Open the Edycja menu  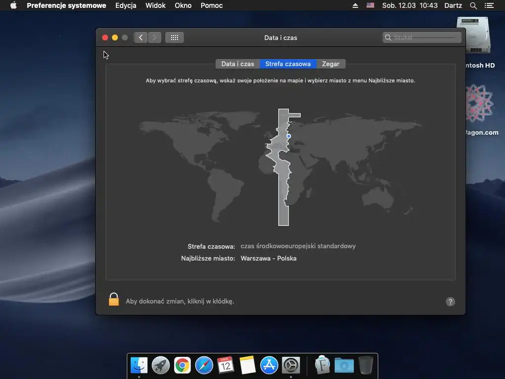126,5
